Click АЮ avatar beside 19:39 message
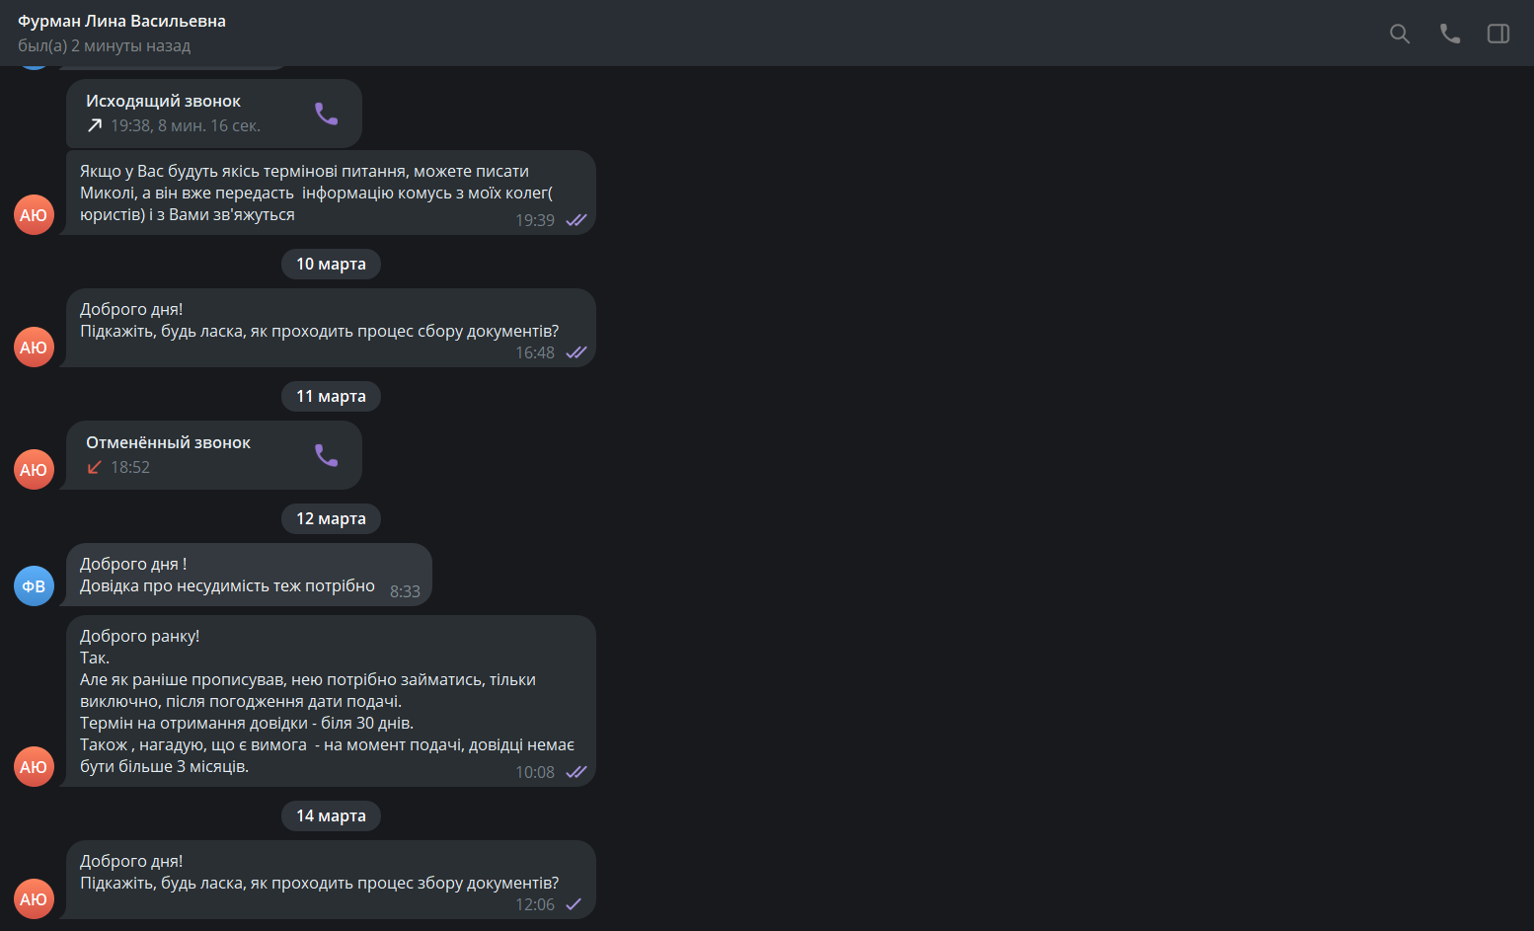The image size is (1534, 931). tap(34, 214)
